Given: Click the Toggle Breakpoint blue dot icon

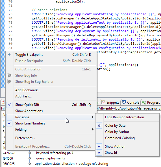Looking at the screenshot, I should pos(10,55).
